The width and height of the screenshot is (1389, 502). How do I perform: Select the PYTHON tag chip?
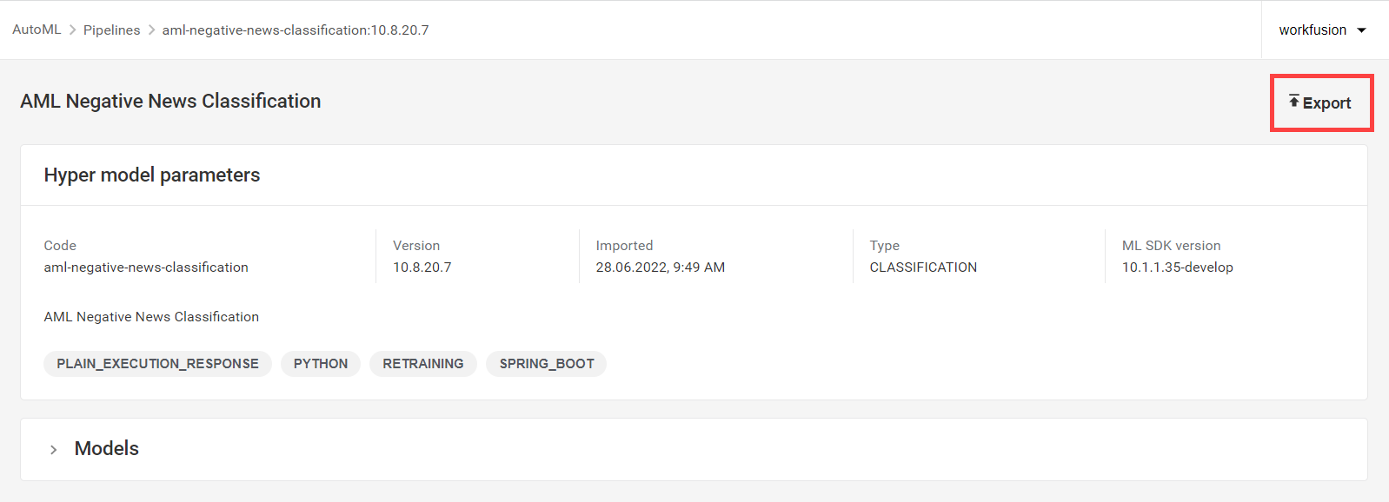(321, 363)
